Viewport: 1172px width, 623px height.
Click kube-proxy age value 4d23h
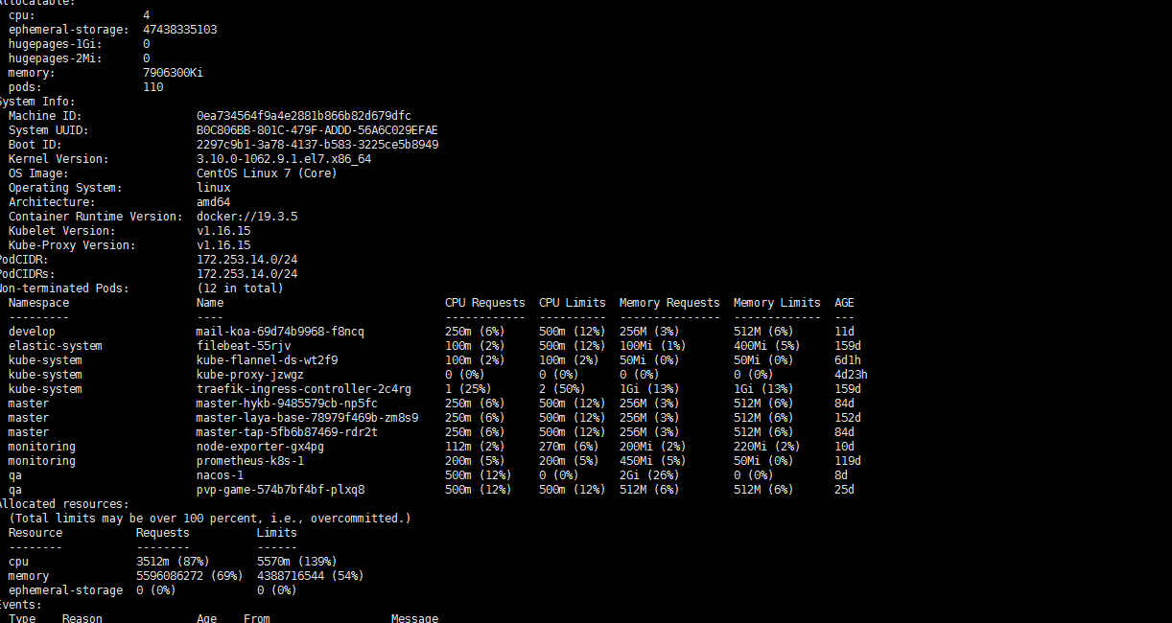pos(851,375)
